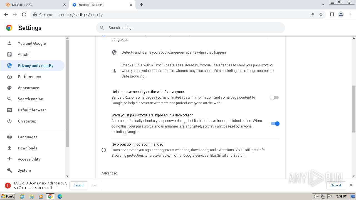The height and width of the screenshot is (200, 356).
Task: Open Default browser settings
Action: [32, 110]
